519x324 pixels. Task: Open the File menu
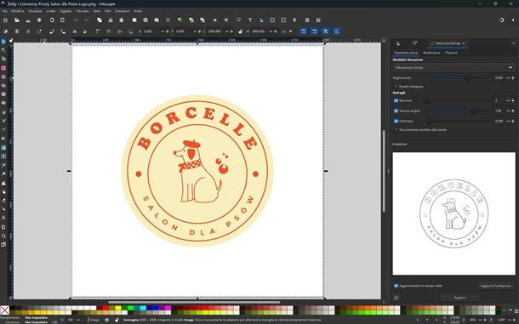coord(4,11)
